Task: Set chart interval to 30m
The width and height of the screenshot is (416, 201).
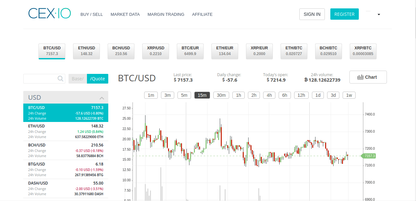Action: (221, 95)
